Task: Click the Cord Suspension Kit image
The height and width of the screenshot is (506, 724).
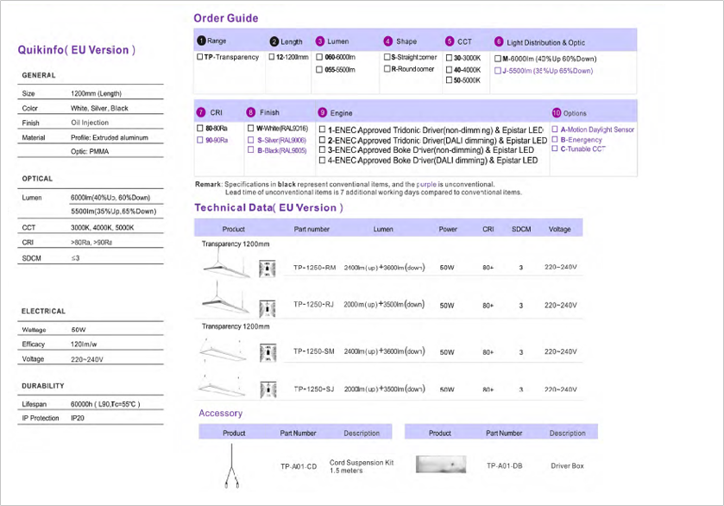Action: click(x=231, y=466)
